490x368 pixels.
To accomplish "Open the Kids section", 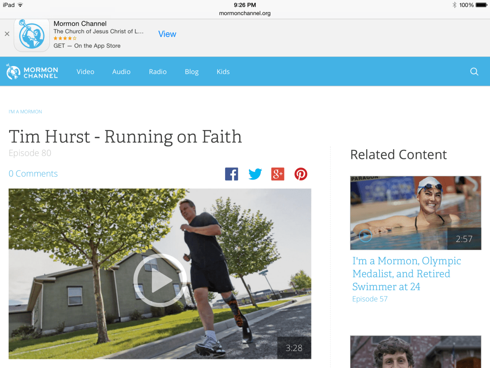I will 223,72.
